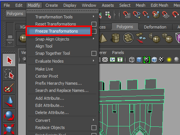The height and width of the screenshot is (135, 180).
Task: Activate the Rotate tool sphere icon
Action: [x=9, y=115]
